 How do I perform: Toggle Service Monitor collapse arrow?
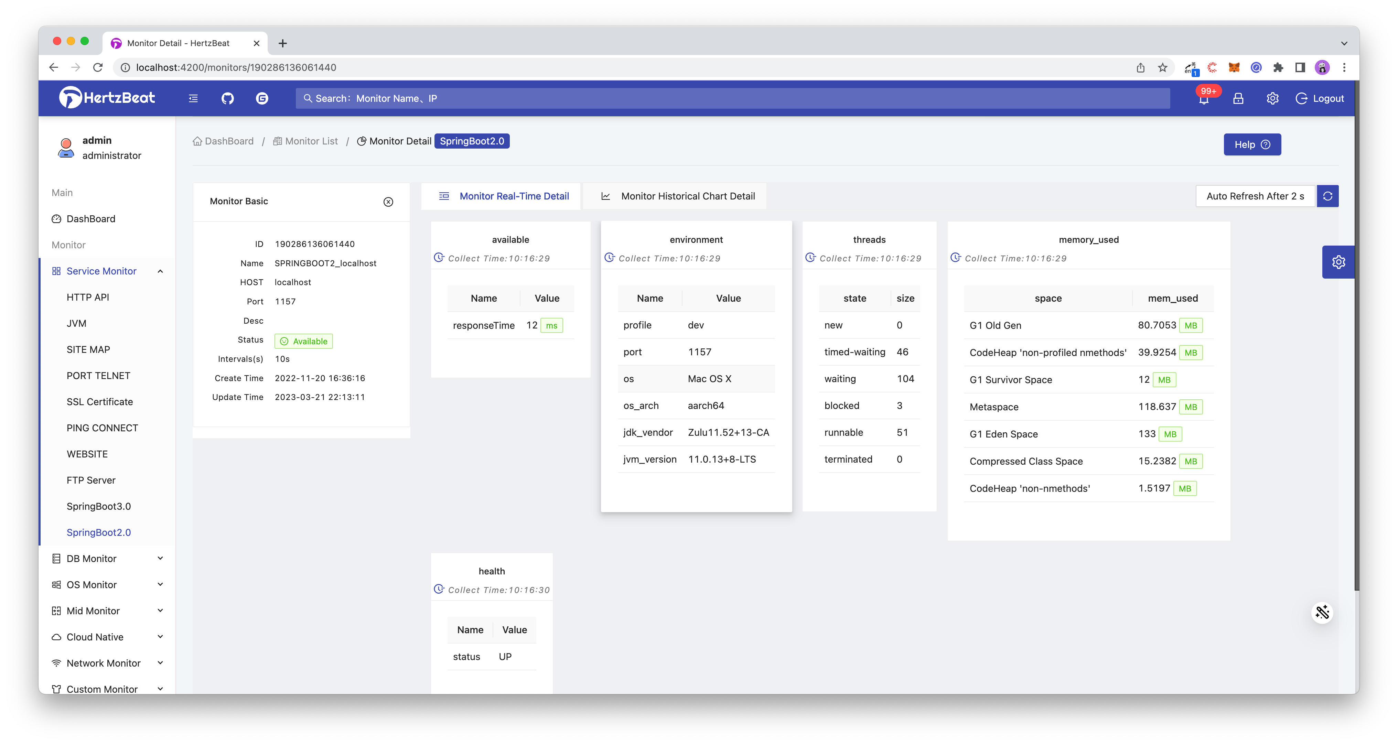[x=159, y=271]
